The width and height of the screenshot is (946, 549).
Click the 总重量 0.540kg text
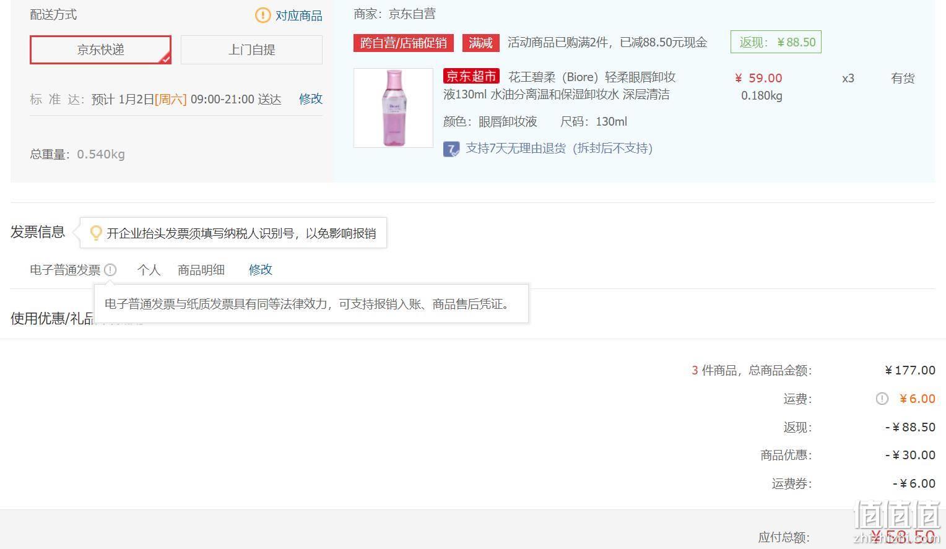pos(77,154)
